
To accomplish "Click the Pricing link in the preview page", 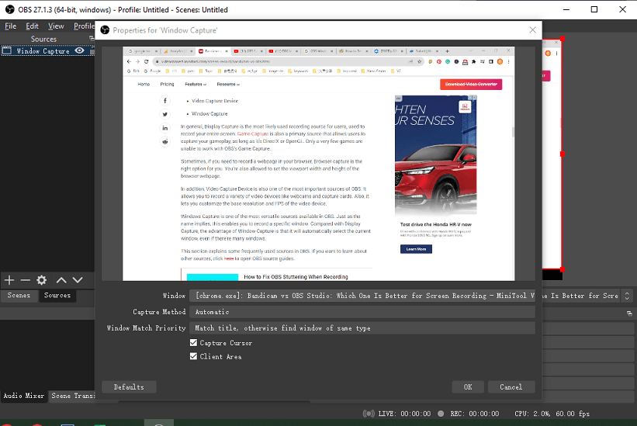I will 167,84.
